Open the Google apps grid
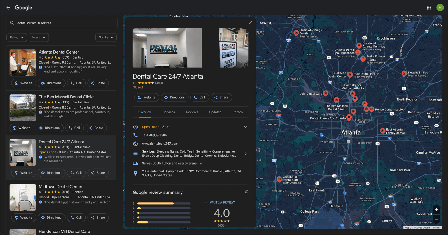448x235 pixels. click(429, 8)
